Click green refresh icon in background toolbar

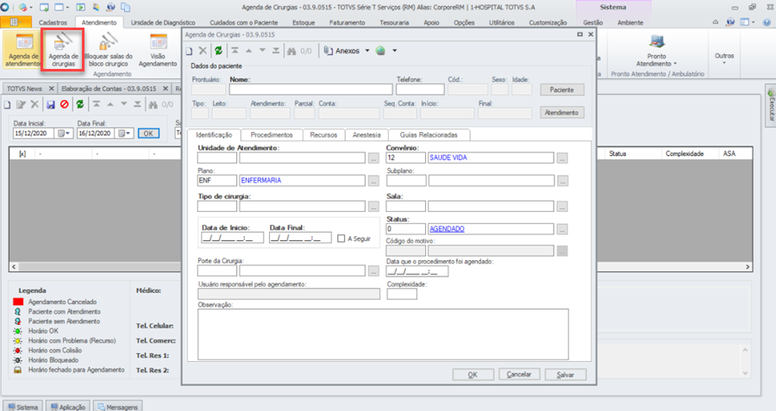click(79, 104)
